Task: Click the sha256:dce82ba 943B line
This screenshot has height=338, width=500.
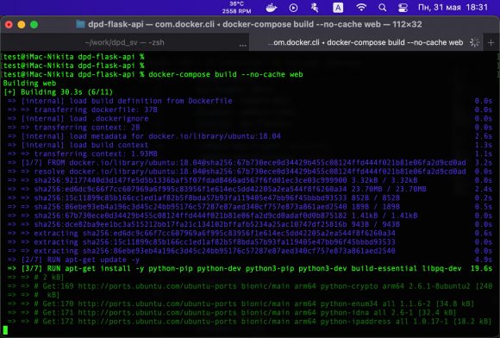Action: (203, 224)
